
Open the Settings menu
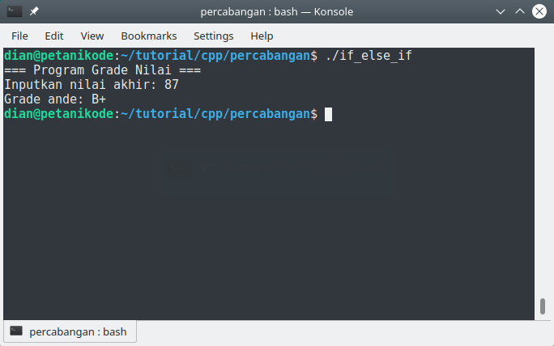213,36
